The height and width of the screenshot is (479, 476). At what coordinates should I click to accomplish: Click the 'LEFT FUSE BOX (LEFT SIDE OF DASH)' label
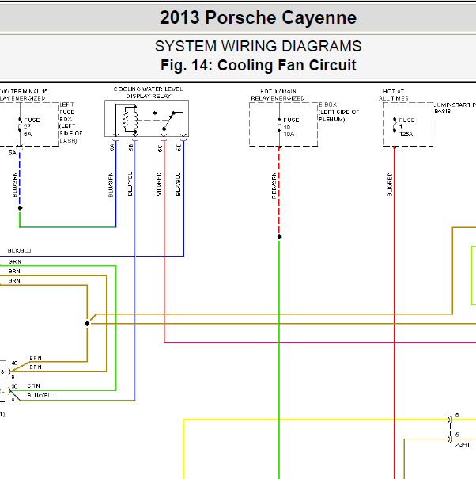click(x=71, y=123)
